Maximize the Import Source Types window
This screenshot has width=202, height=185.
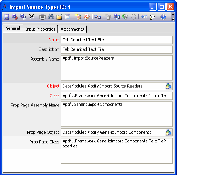(161, 7)
